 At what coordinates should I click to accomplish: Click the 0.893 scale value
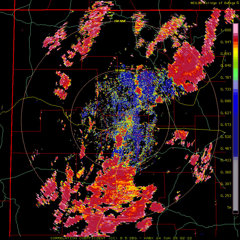pyautogui.click(x=226, y=54)
